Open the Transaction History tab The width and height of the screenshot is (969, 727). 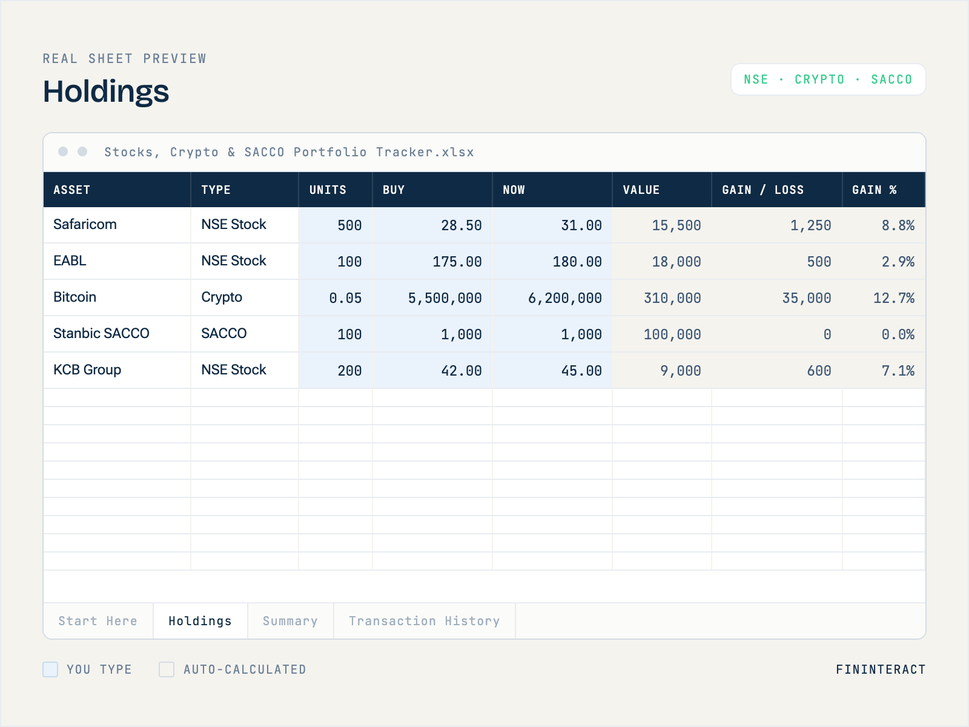425,621
